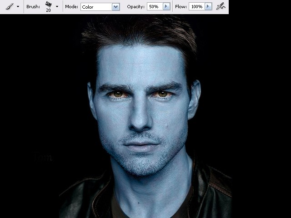
Task: Click the Opacity field showing 50%
Action: click(x=155, y=7)
